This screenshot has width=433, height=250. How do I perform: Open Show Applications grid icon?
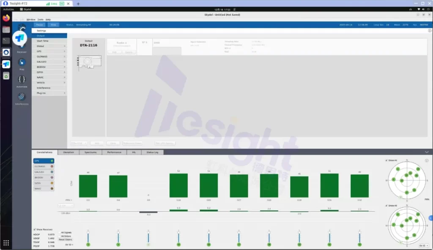pos(6,243)
